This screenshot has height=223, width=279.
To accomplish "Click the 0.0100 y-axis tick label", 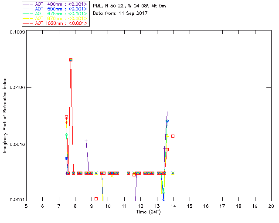I will (x=17, y=87).
